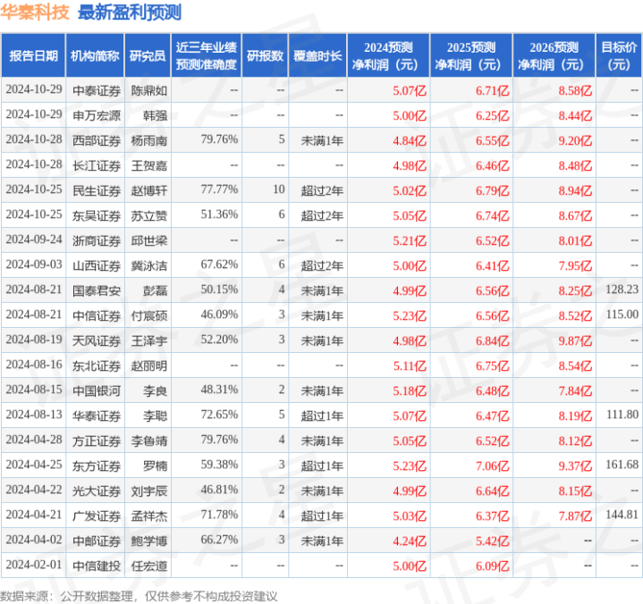Click the target price 161.68

622,465
